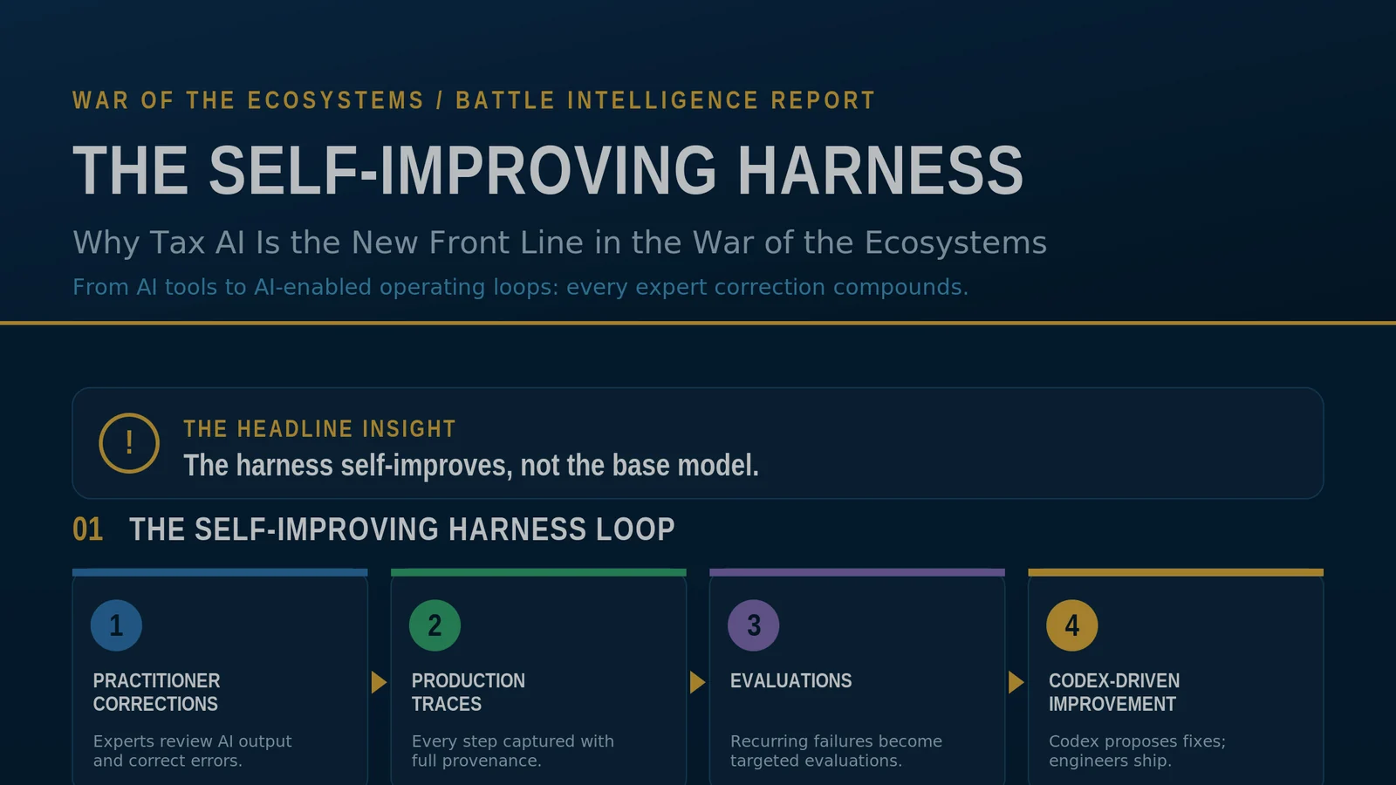
Task: Click 'Experts review AI output and correct errors.'
Action: point(193,751)
